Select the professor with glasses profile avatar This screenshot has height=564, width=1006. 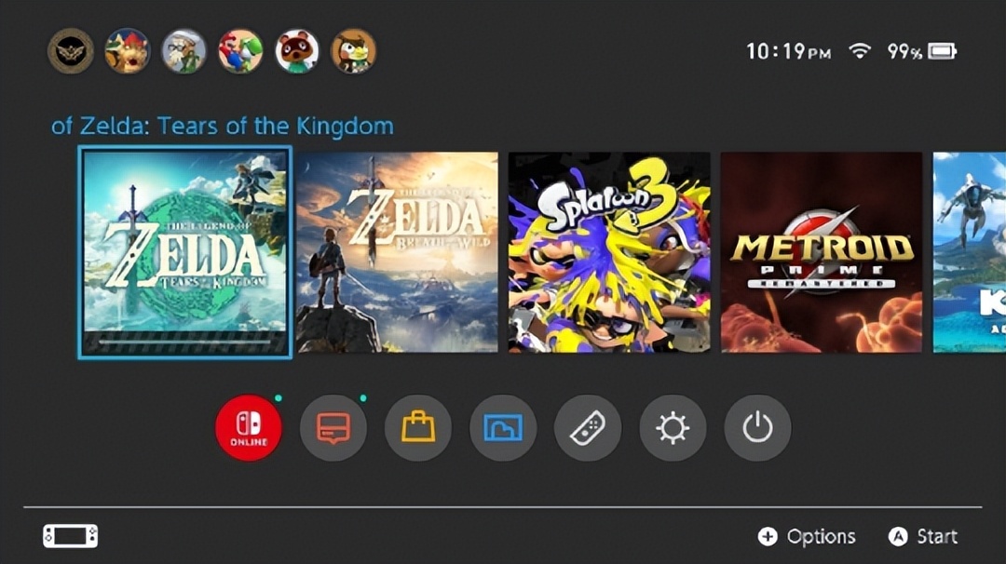coord(184,50)
